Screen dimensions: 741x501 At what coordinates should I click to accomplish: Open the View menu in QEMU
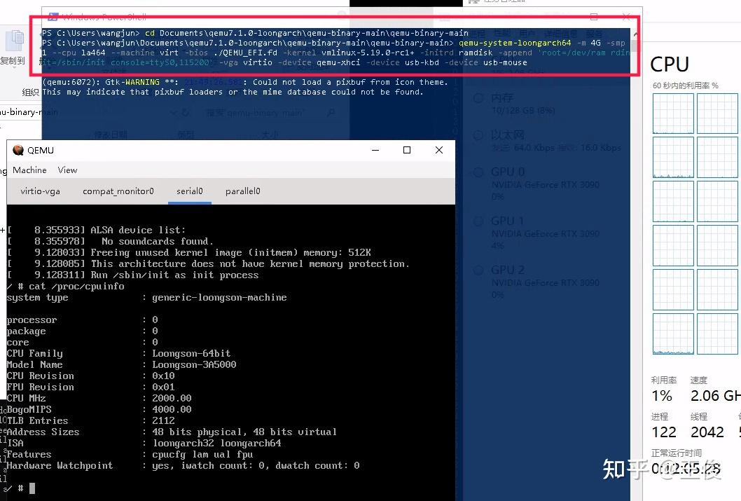tap(67, 170)
